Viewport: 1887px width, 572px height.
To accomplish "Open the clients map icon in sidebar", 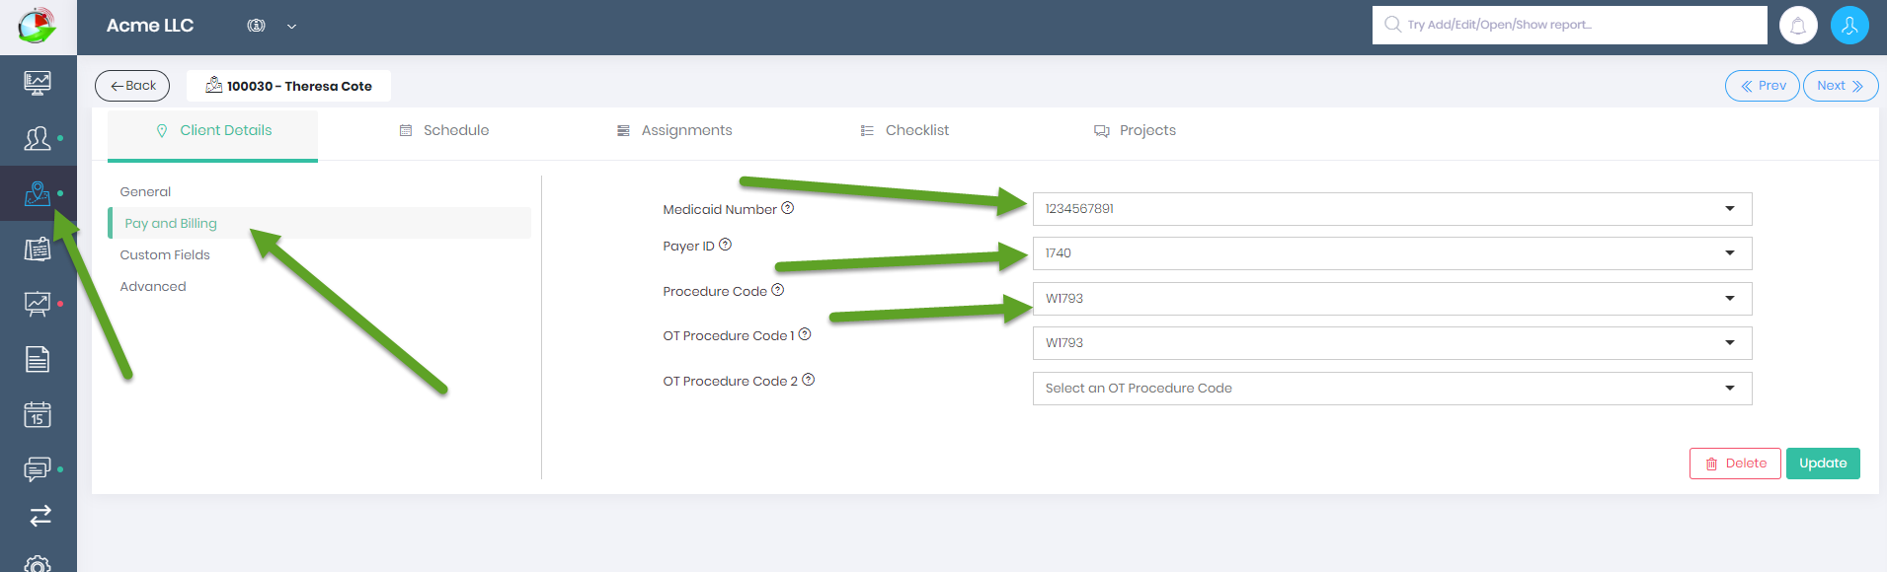I will click(38, 193).
